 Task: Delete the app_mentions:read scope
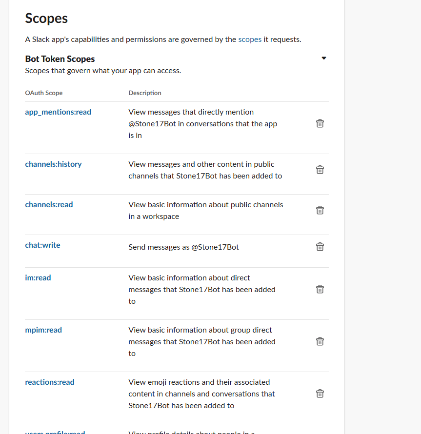320,123
